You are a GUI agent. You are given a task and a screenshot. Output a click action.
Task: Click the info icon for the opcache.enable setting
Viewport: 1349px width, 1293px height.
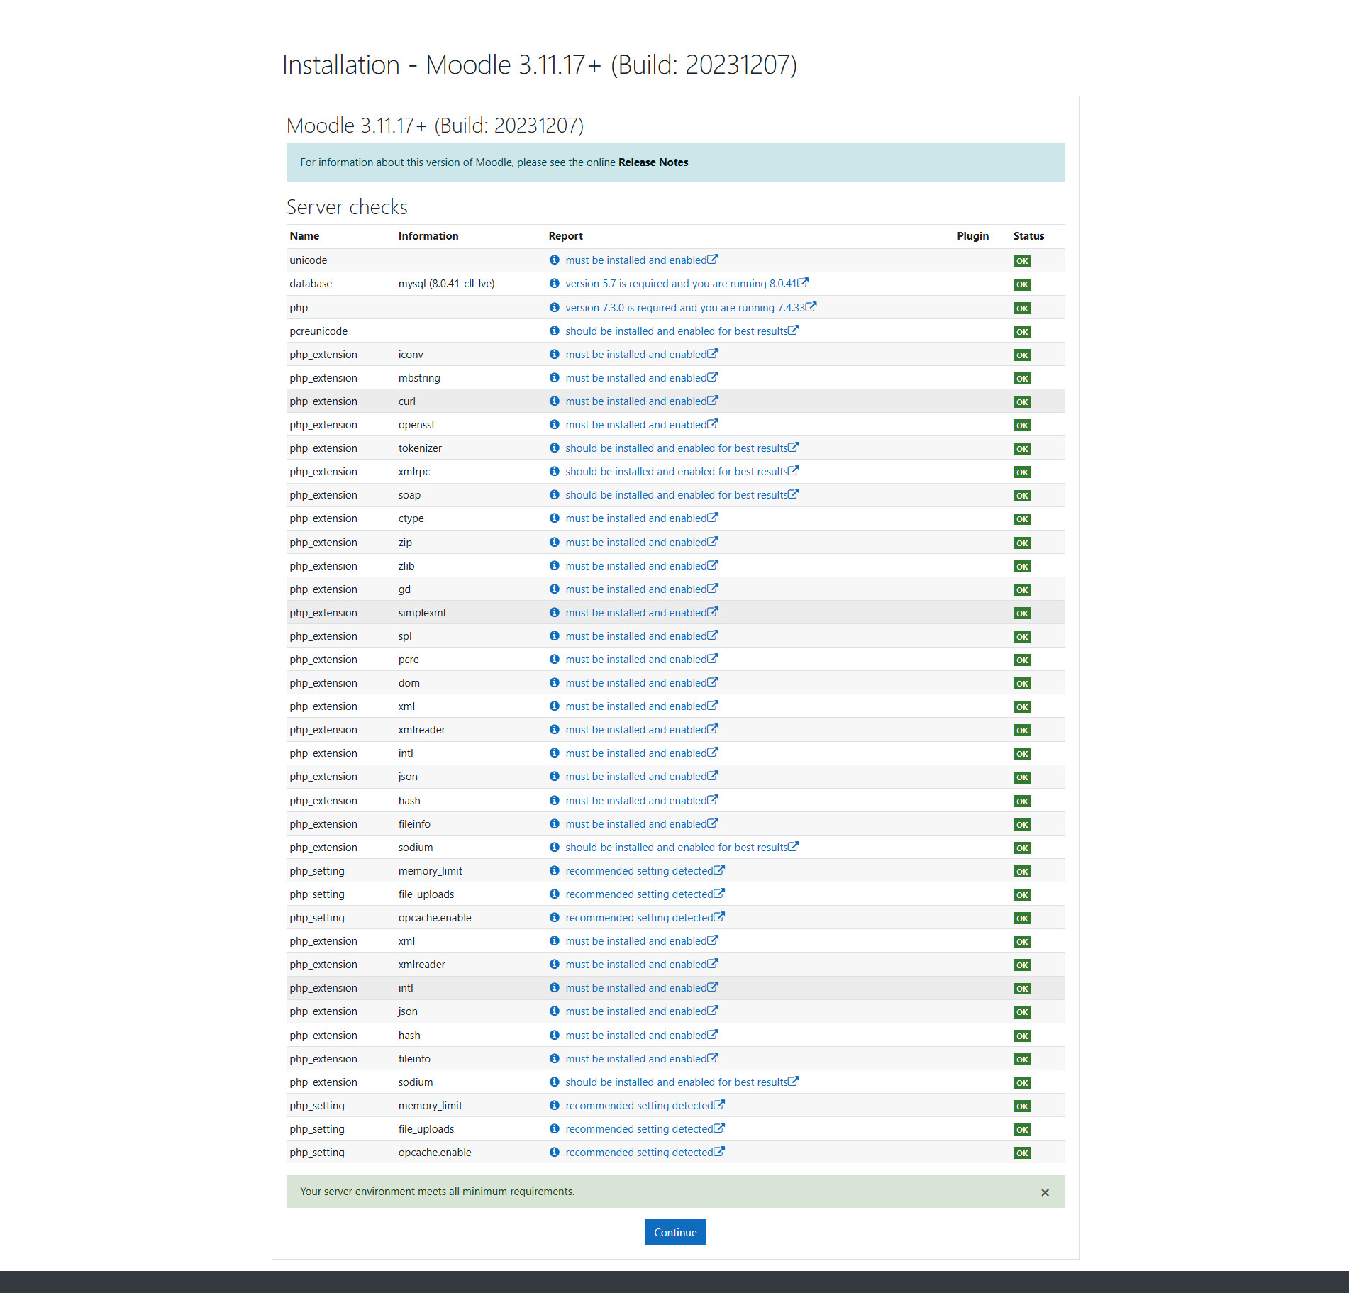tap(555, 917)
